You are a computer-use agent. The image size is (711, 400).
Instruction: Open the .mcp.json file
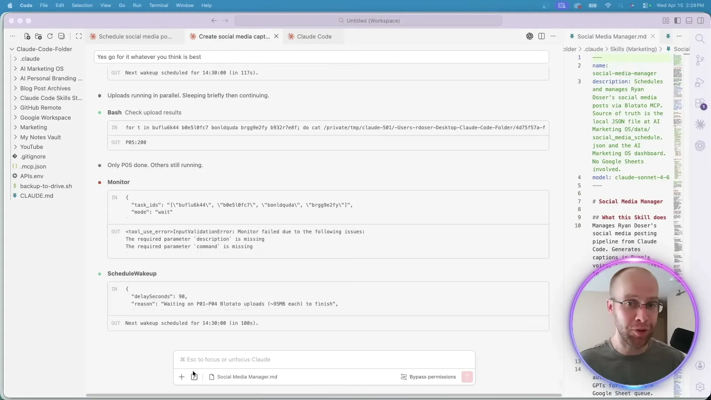point(33,166)
